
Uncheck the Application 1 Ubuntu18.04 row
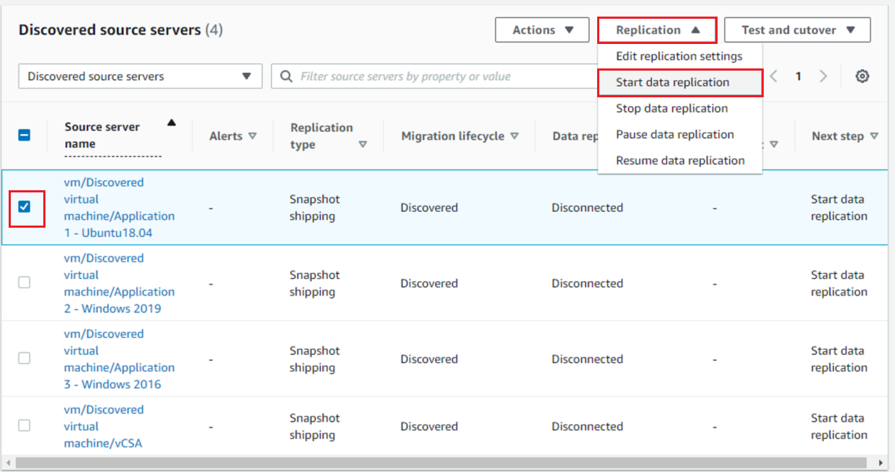[x=24, y=208]
